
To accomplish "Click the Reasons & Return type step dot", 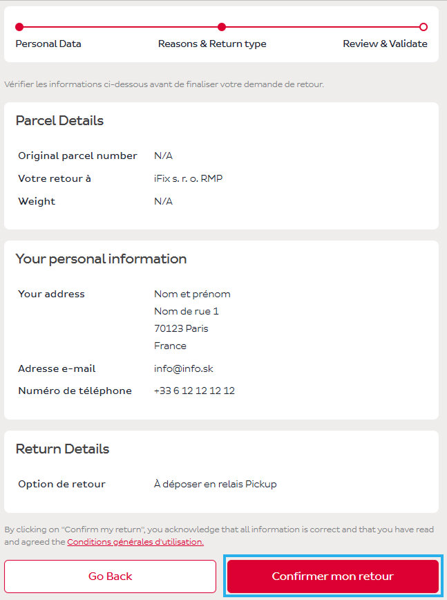I will 222,27.
